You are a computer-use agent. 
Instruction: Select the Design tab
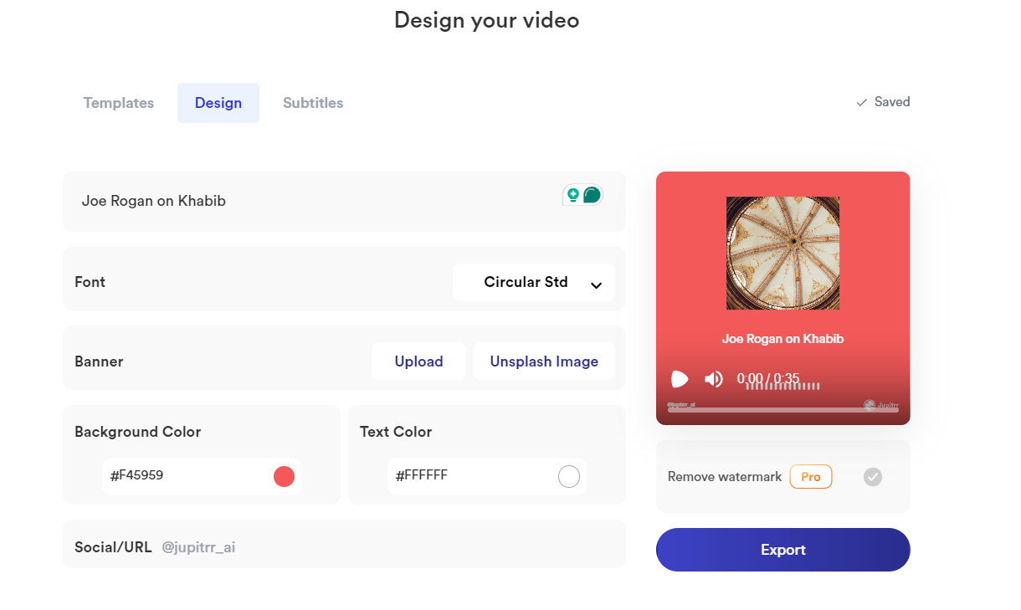(x=218, y=103)
